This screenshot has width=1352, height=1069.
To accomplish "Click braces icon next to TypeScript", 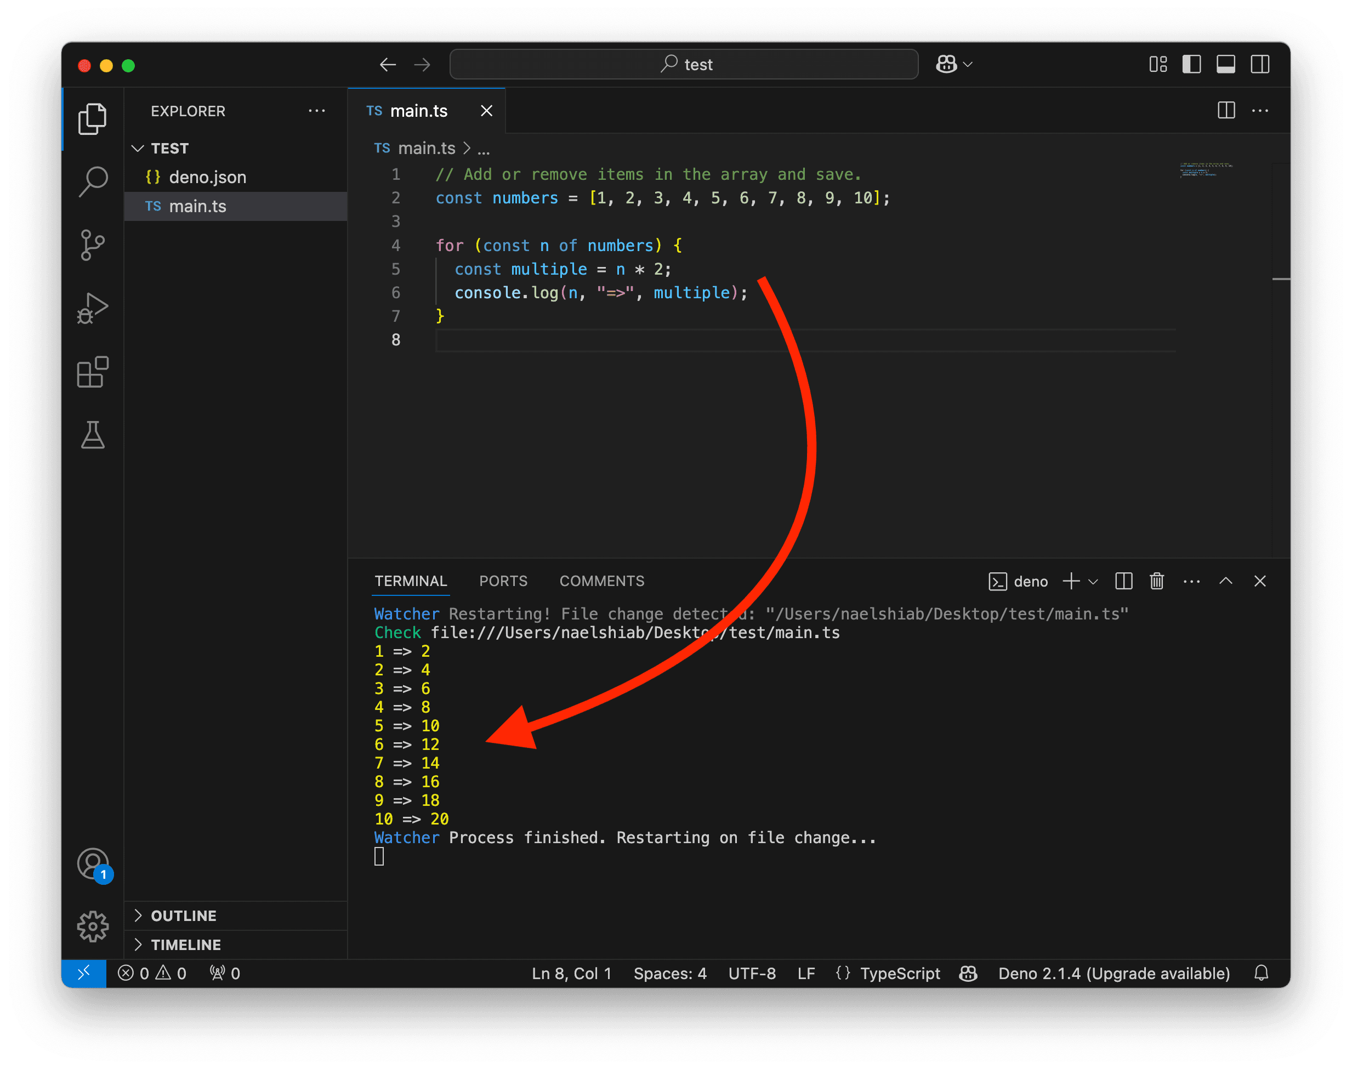I will tap(843, 973).
